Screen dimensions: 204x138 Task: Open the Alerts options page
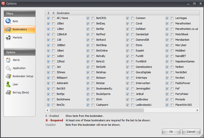20,60
